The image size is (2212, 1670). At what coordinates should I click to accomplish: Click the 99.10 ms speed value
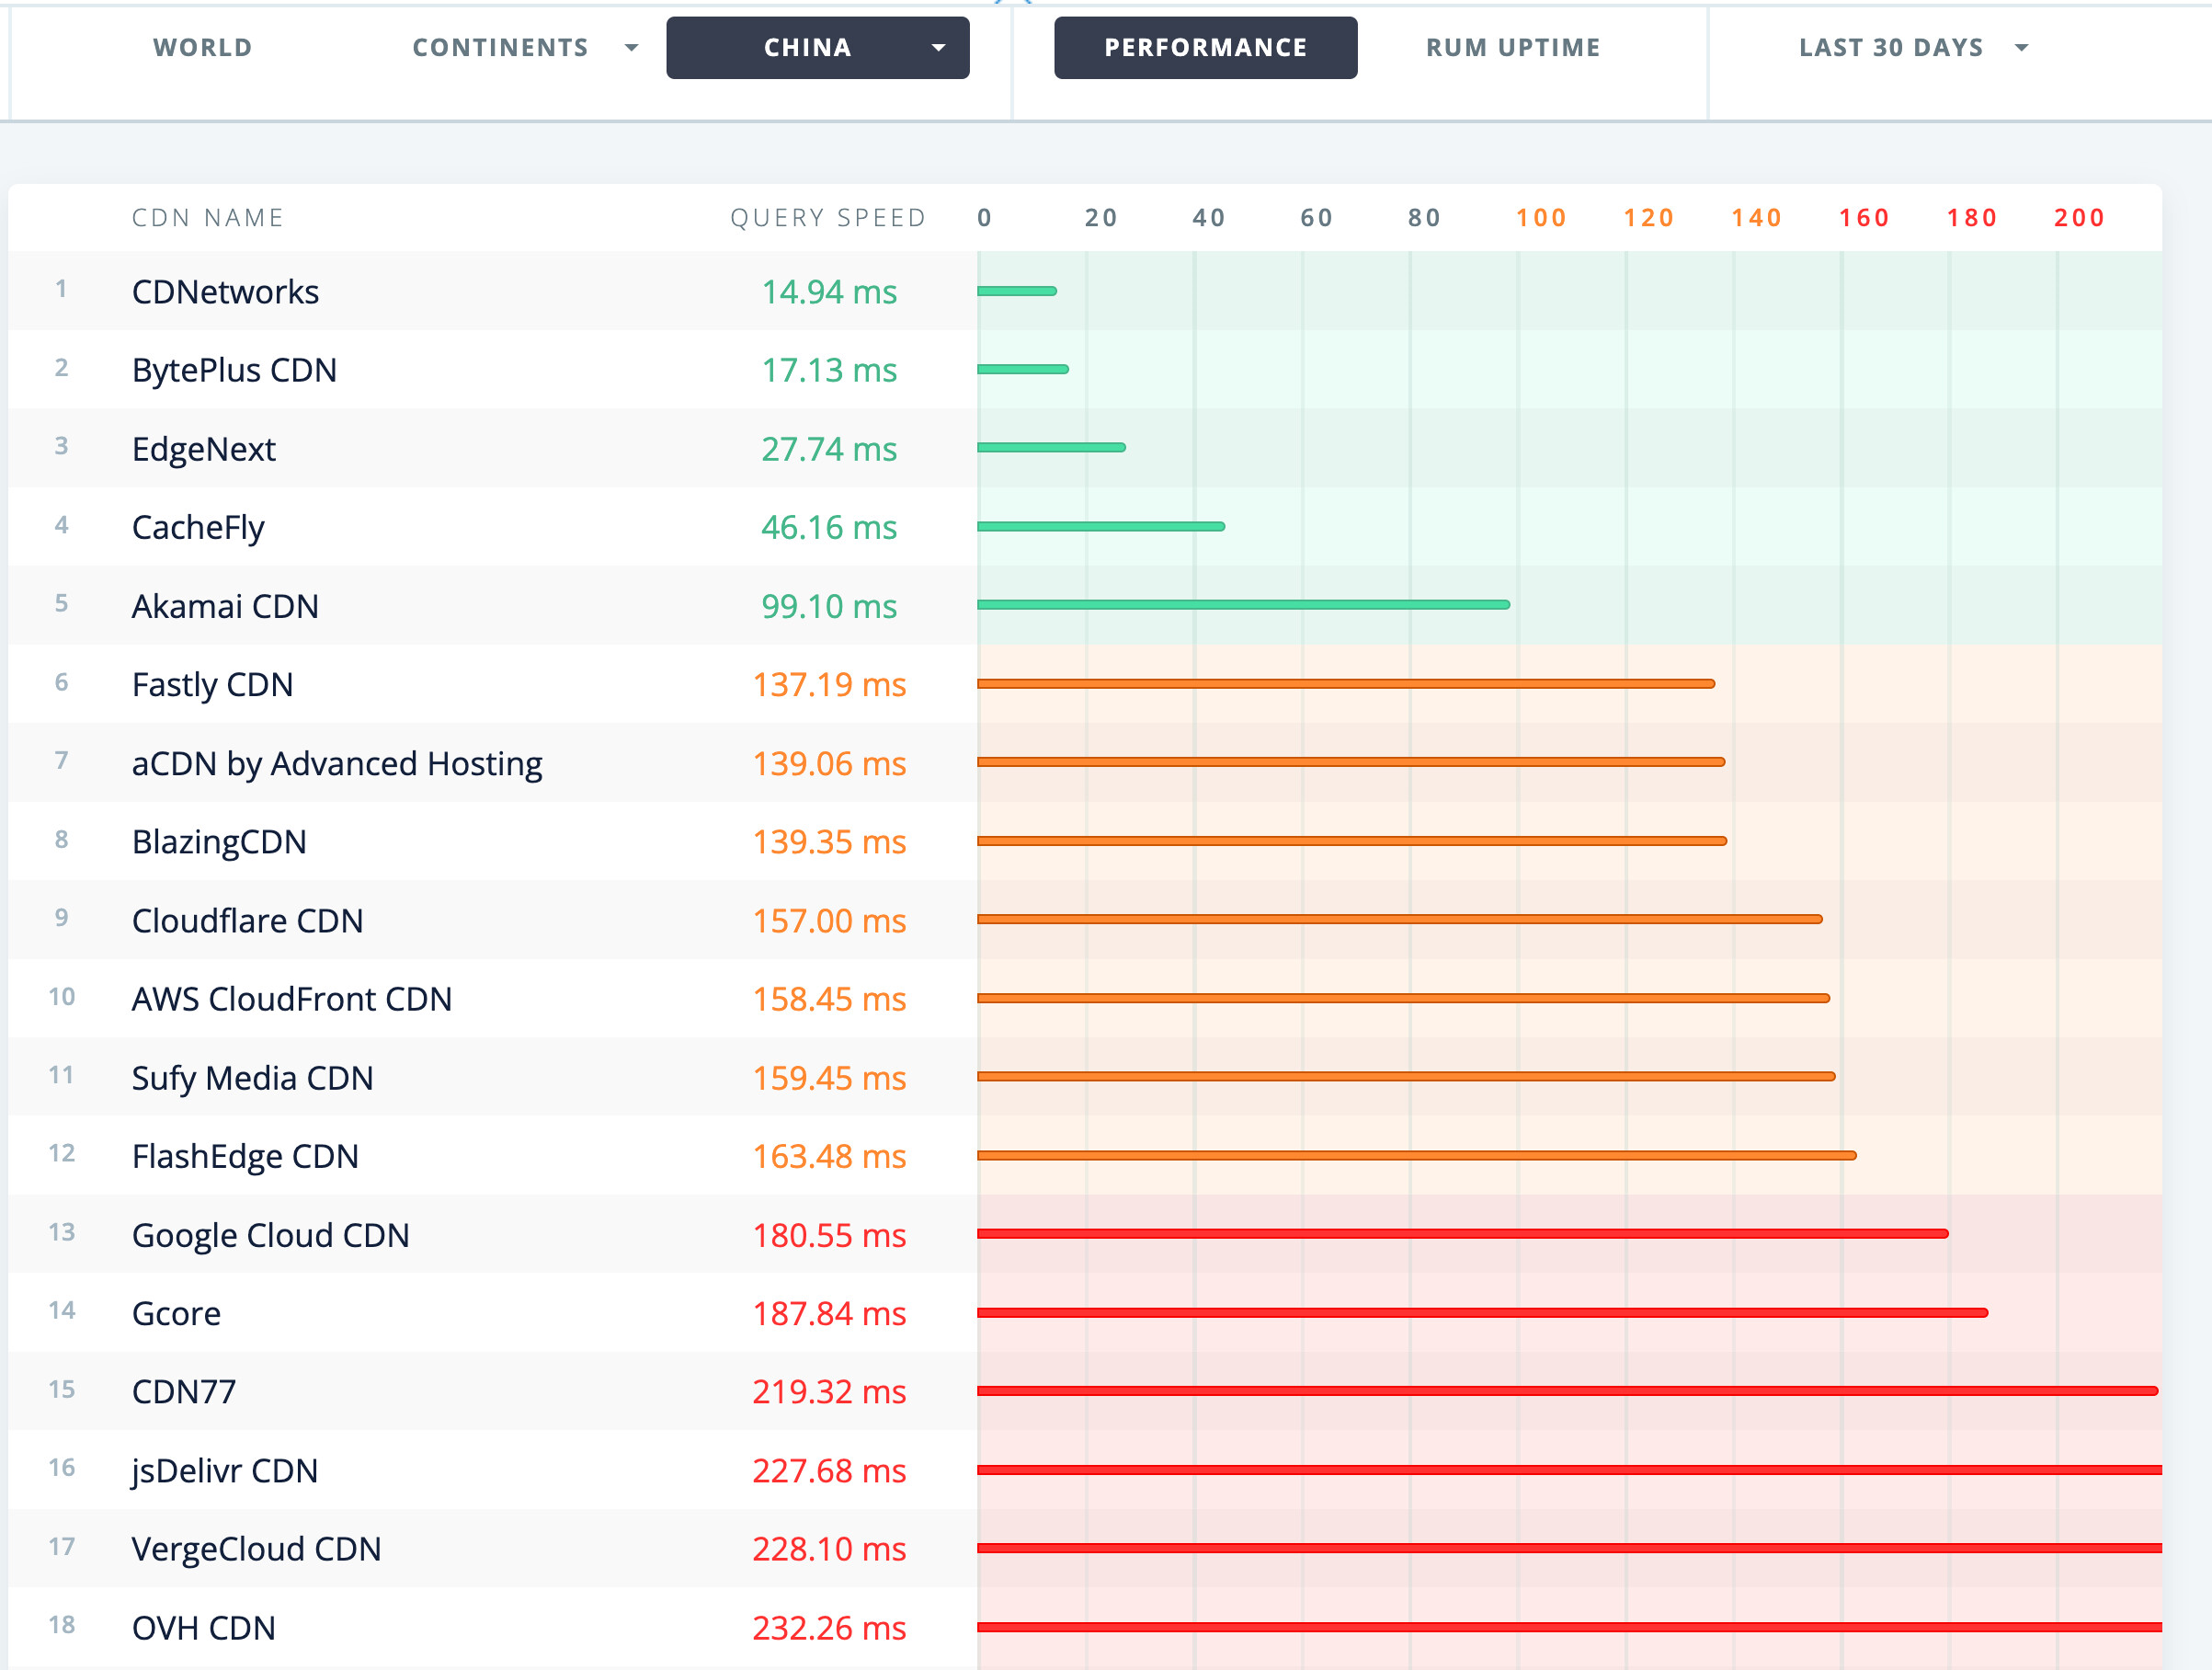point(828,607)
